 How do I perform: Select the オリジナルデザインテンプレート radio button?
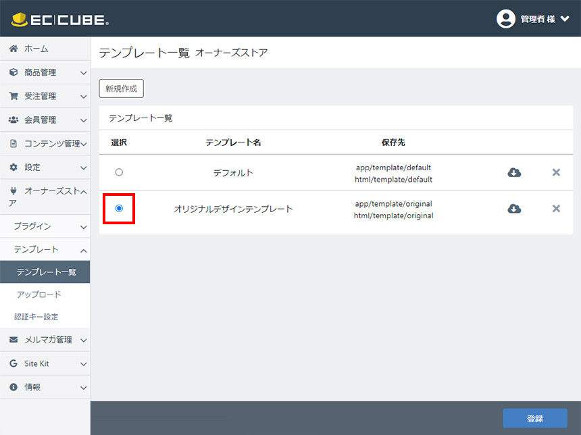pyautogui.click(x=119, y=209)
